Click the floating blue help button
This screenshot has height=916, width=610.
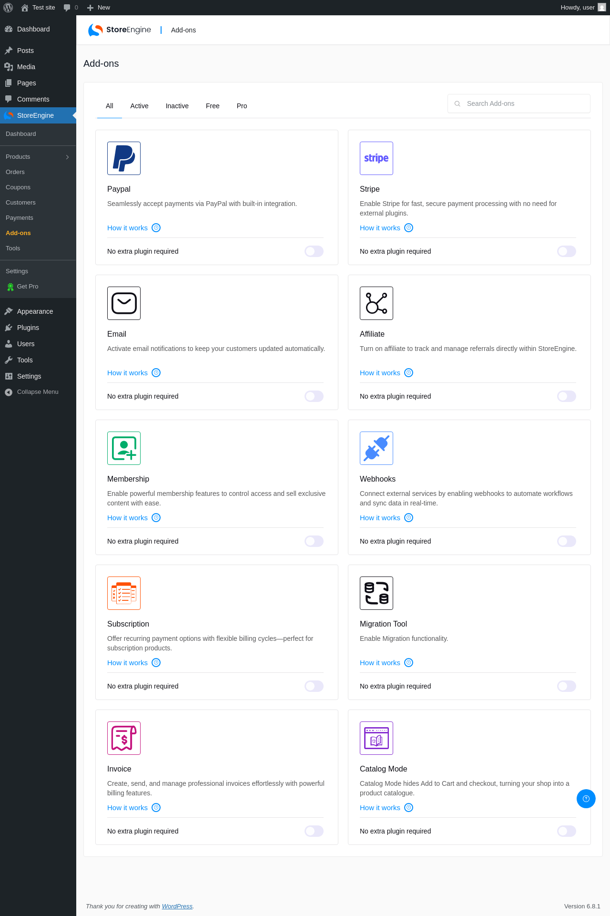[x=586, y=799]
